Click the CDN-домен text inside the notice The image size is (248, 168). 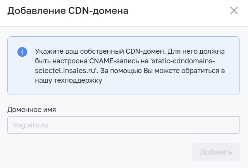tap(146, 51)
